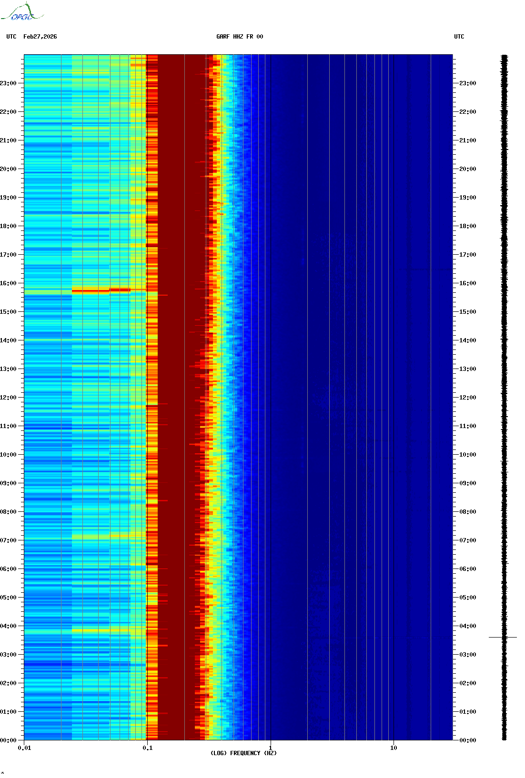
Task: Click the 08:00 label on left time axis
Action: click(x=8, y=512)
